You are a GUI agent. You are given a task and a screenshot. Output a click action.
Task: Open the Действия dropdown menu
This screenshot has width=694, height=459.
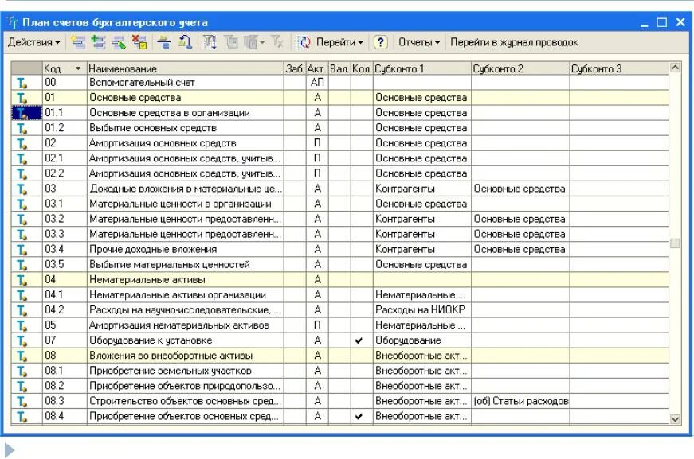click(33, 42)
